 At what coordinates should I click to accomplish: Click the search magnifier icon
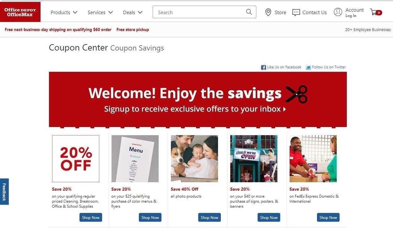(249, 12)
